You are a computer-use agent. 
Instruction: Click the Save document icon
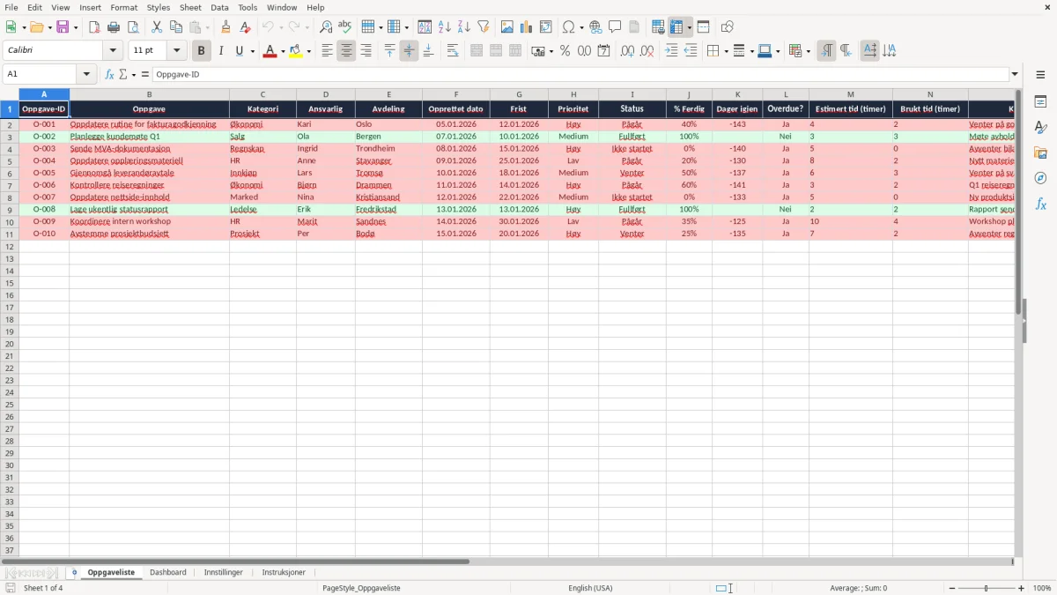pyautogui.click(x=63, y=27)
